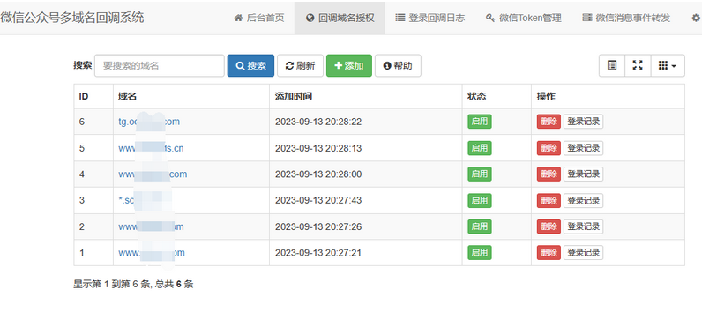Toggle 启用 status for ID 6

[480, 122]
